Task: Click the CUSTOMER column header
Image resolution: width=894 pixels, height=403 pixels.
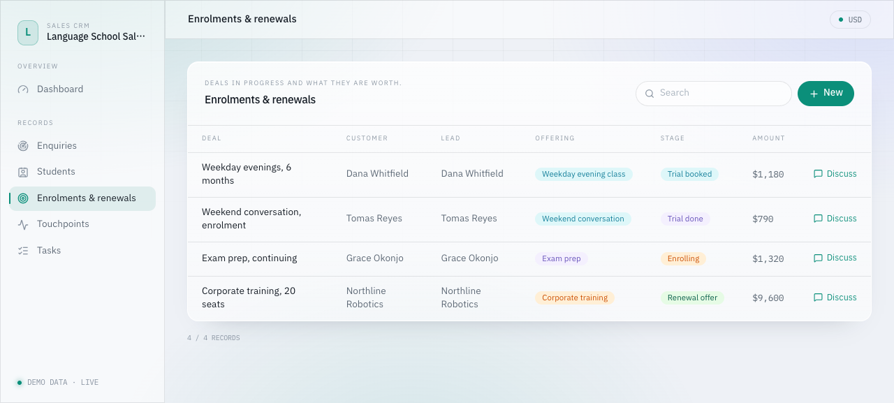Action: click(x=367, y=138)
